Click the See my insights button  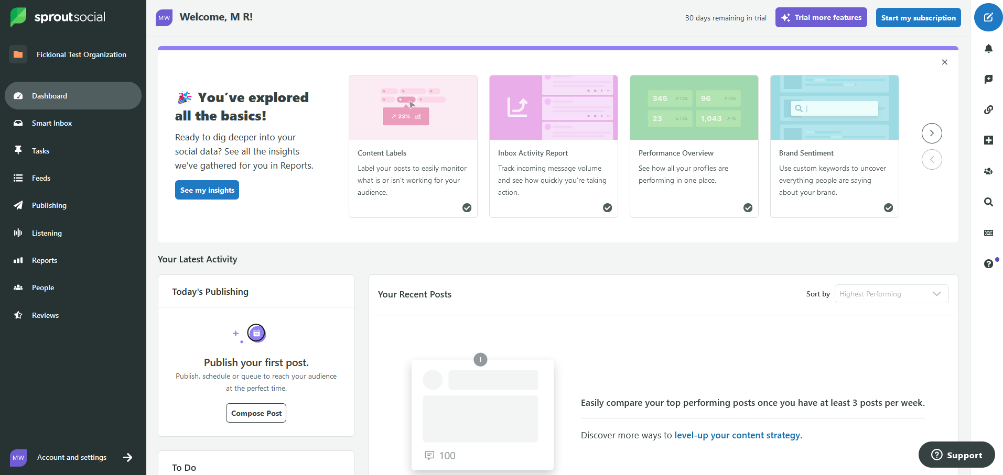point(207,190)
